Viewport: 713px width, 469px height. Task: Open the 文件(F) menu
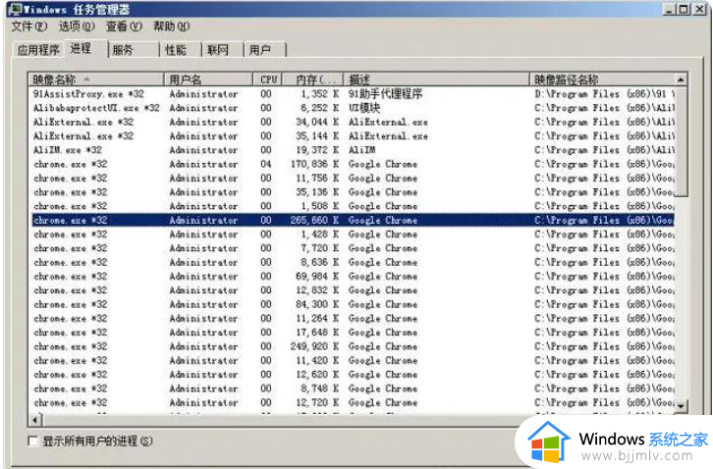click(x=29, y=26)
